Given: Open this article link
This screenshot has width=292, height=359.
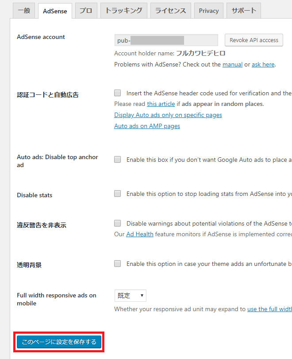Looking at the screenshot, I should coord(161,104).
